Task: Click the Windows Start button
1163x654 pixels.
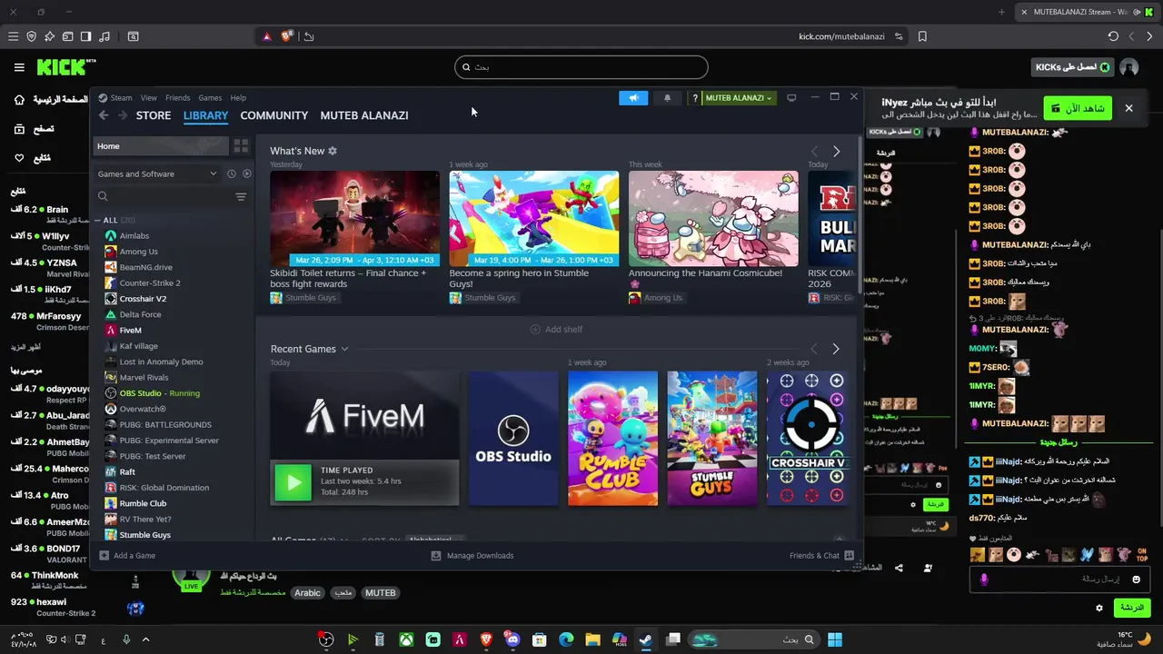Action: click(x=835, y=639)
